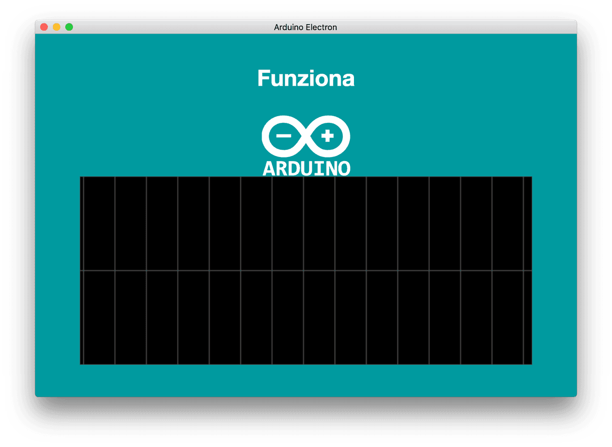612x447 pixels.
Task: Click the black oscilloscope chart canvas
Action: (x=306, y=271)
